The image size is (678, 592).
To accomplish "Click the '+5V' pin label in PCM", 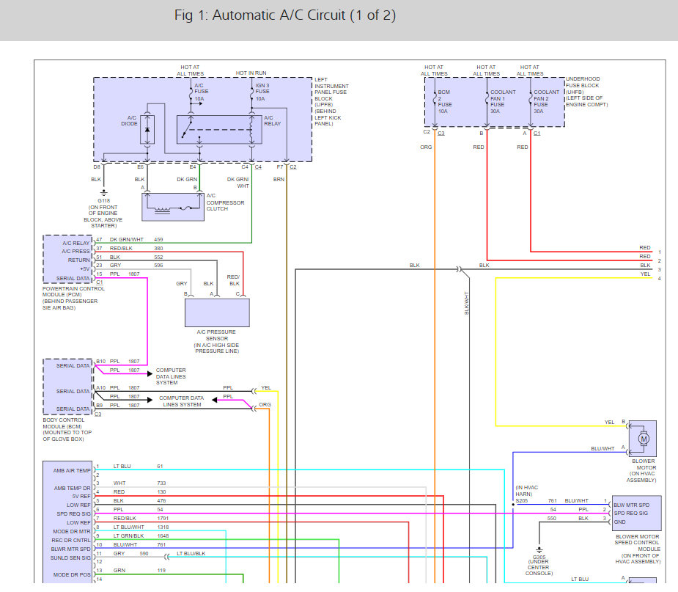I will (x=85, y=268).
